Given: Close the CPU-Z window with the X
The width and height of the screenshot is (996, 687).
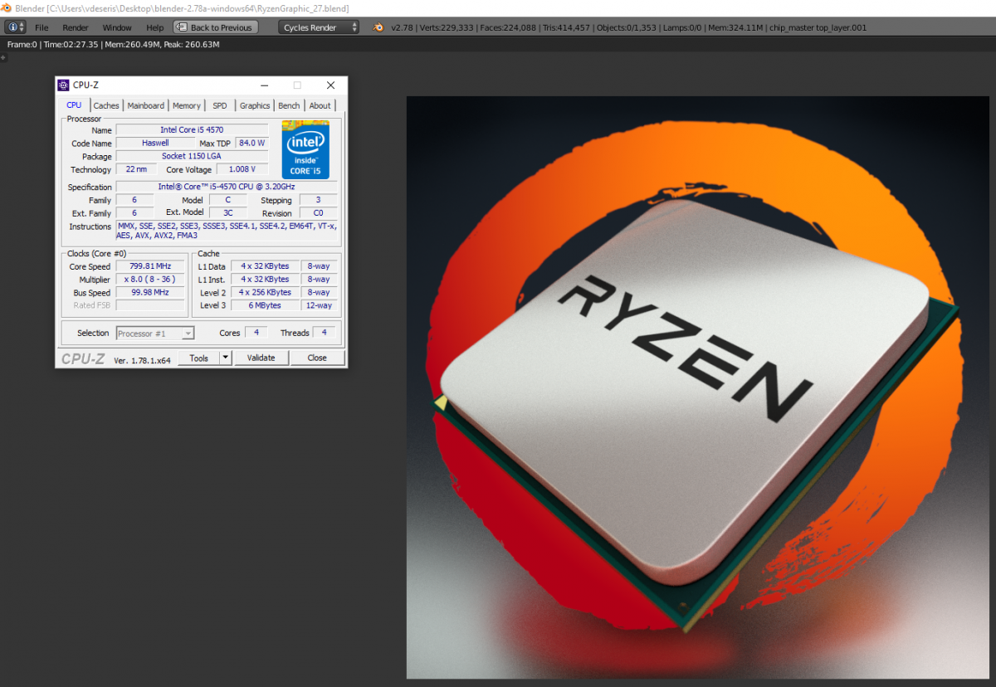Looking at the screenshot, I should pyautogui.click(x=330, y=85).
